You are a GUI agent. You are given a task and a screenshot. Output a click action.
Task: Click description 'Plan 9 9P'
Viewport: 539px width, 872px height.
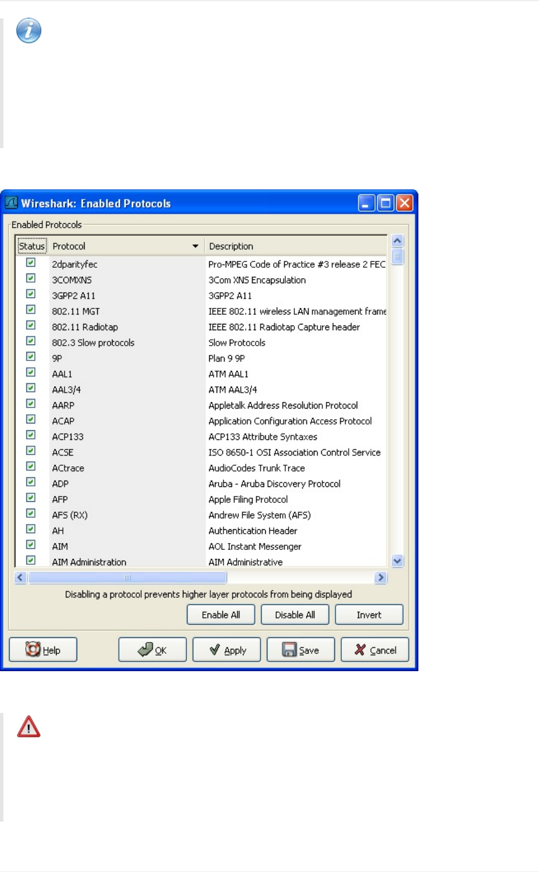[226, 358]
